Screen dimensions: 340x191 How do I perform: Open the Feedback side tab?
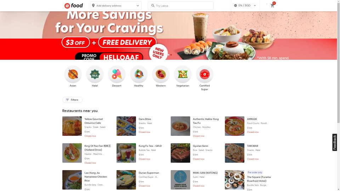[335, 142]
